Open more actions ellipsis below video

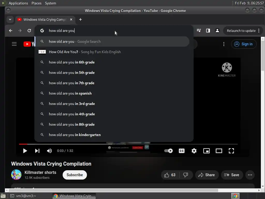point(250,175)
